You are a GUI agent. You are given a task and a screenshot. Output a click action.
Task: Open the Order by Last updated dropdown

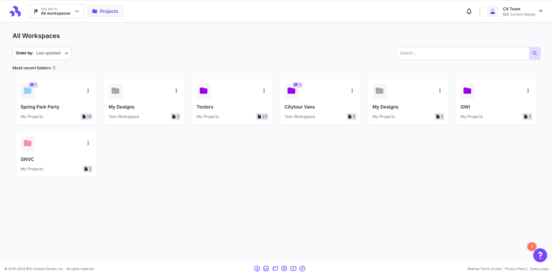point(42,53)
